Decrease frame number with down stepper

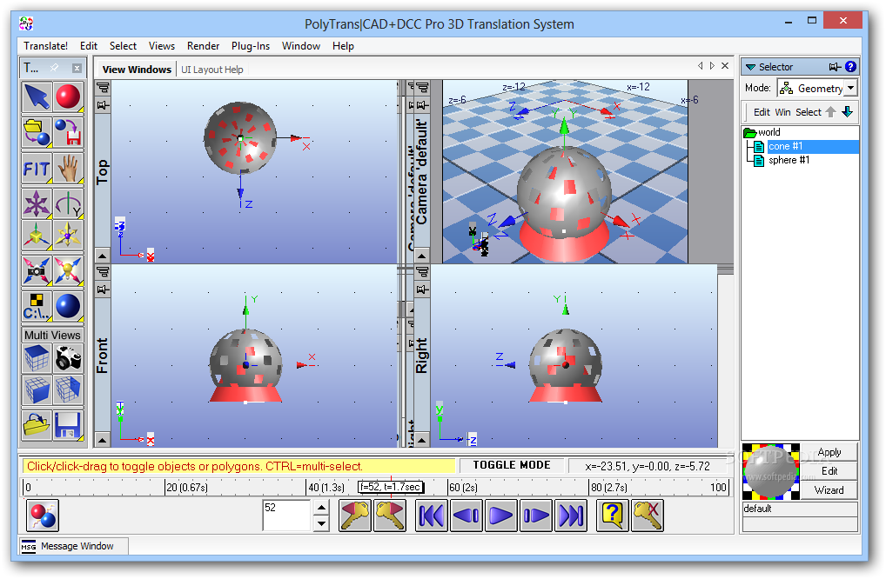(321, 523)
